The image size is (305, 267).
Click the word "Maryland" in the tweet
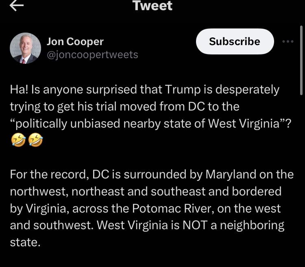[231, 174]
